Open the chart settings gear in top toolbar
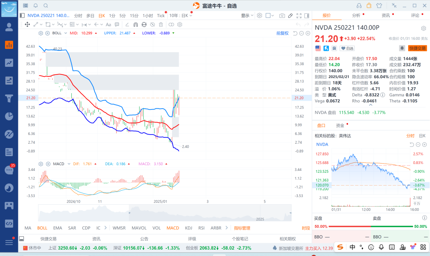The image size is (430, 256). pyautogui.click(x=260, y=16)
